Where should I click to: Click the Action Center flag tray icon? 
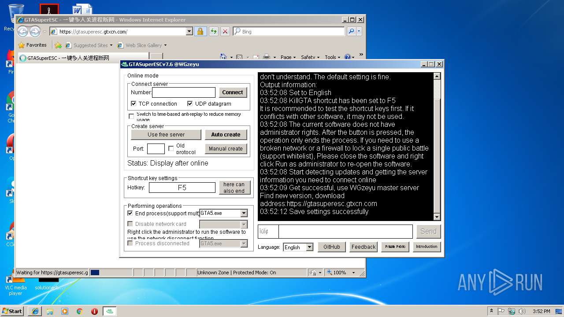(501, 311)
